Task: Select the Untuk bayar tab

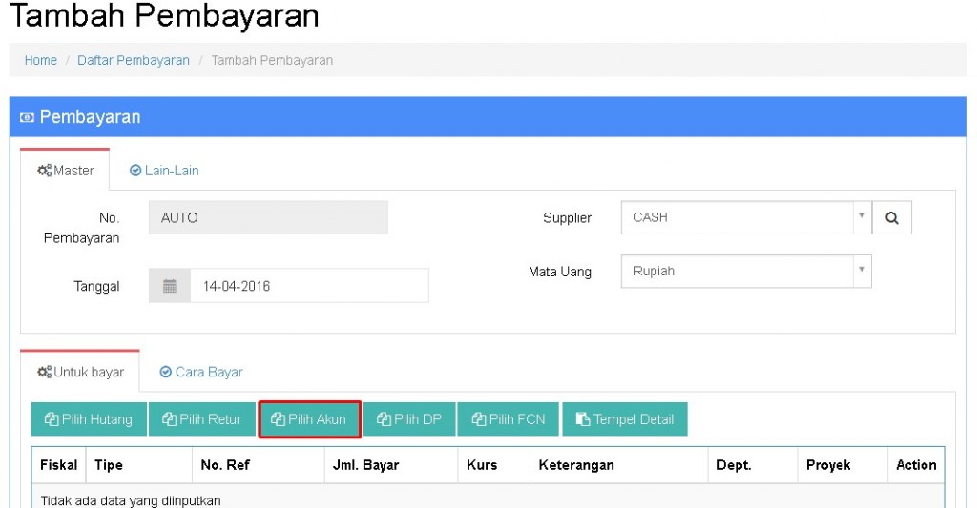Action: click(80, 372)
